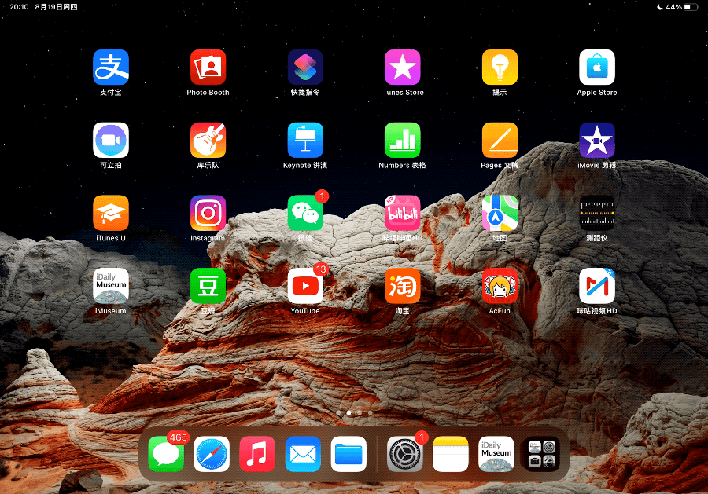708x494 pixels.
Task: Open the Shortcuts (快捷指令) app
Action: (305, 68)
